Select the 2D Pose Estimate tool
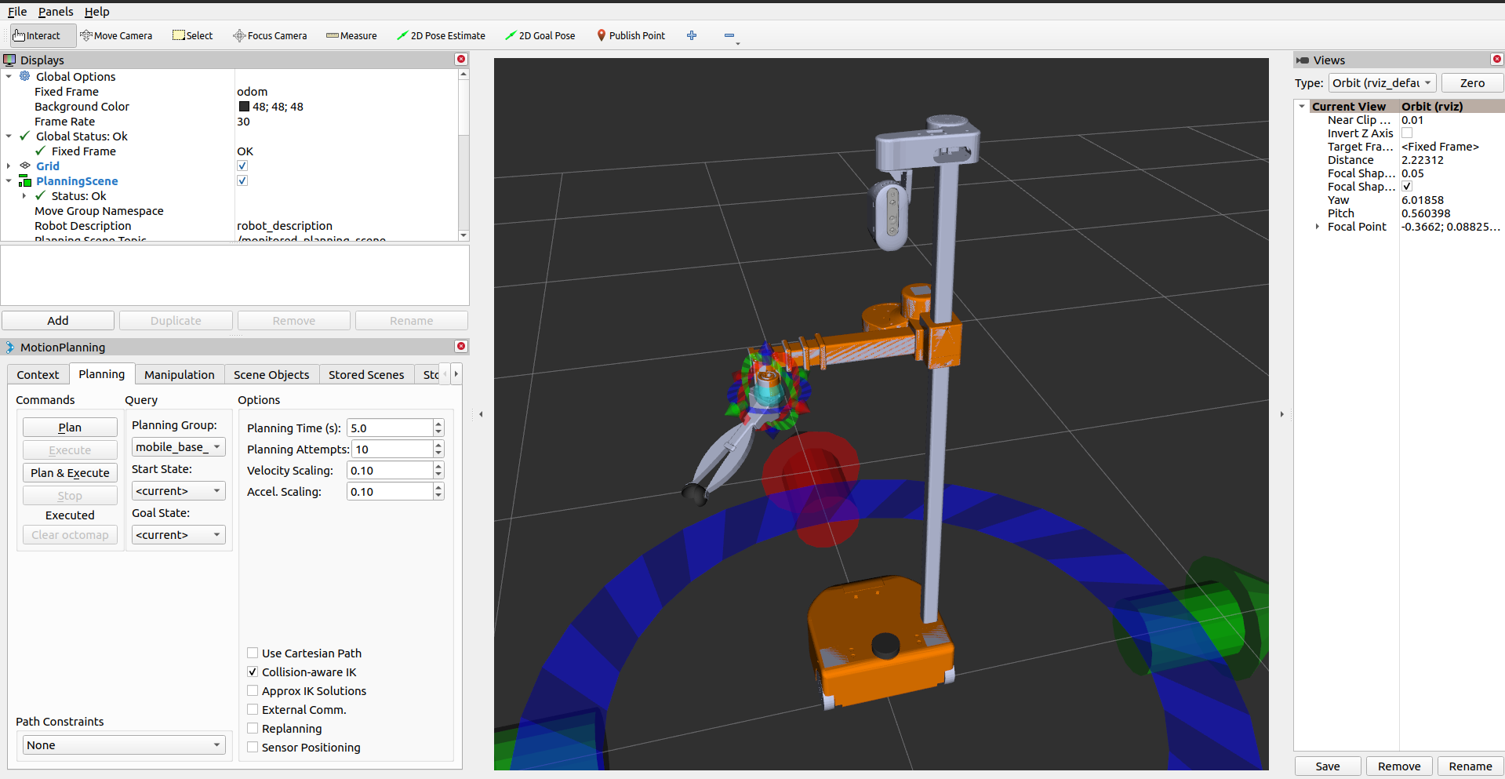 tap(441, 35)
